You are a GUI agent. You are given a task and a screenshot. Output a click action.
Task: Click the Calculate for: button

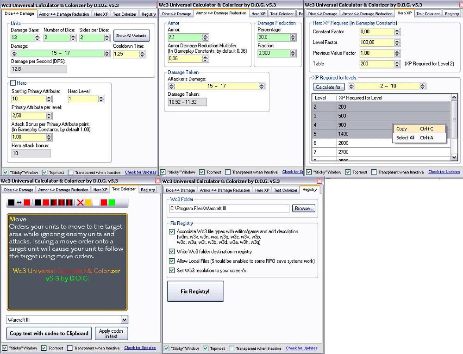329,87
